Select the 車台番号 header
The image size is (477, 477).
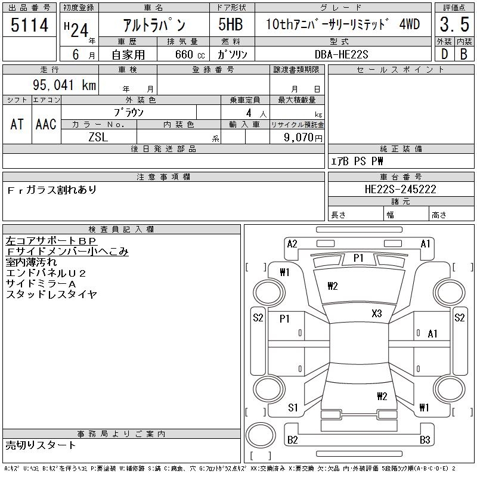coord(401,176)
